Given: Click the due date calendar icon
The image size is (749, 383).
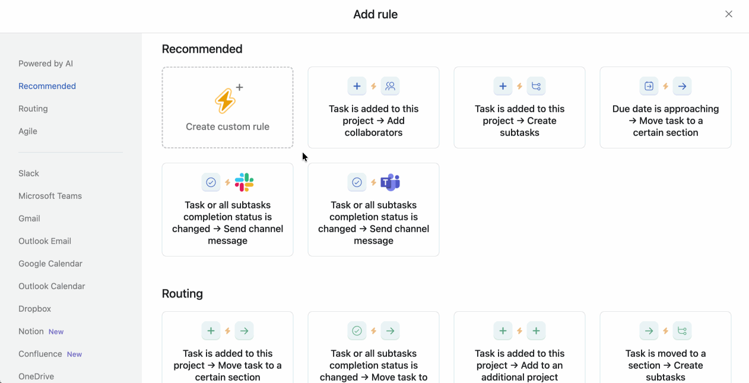Looking at the screenshot, I should pos(649,86).
